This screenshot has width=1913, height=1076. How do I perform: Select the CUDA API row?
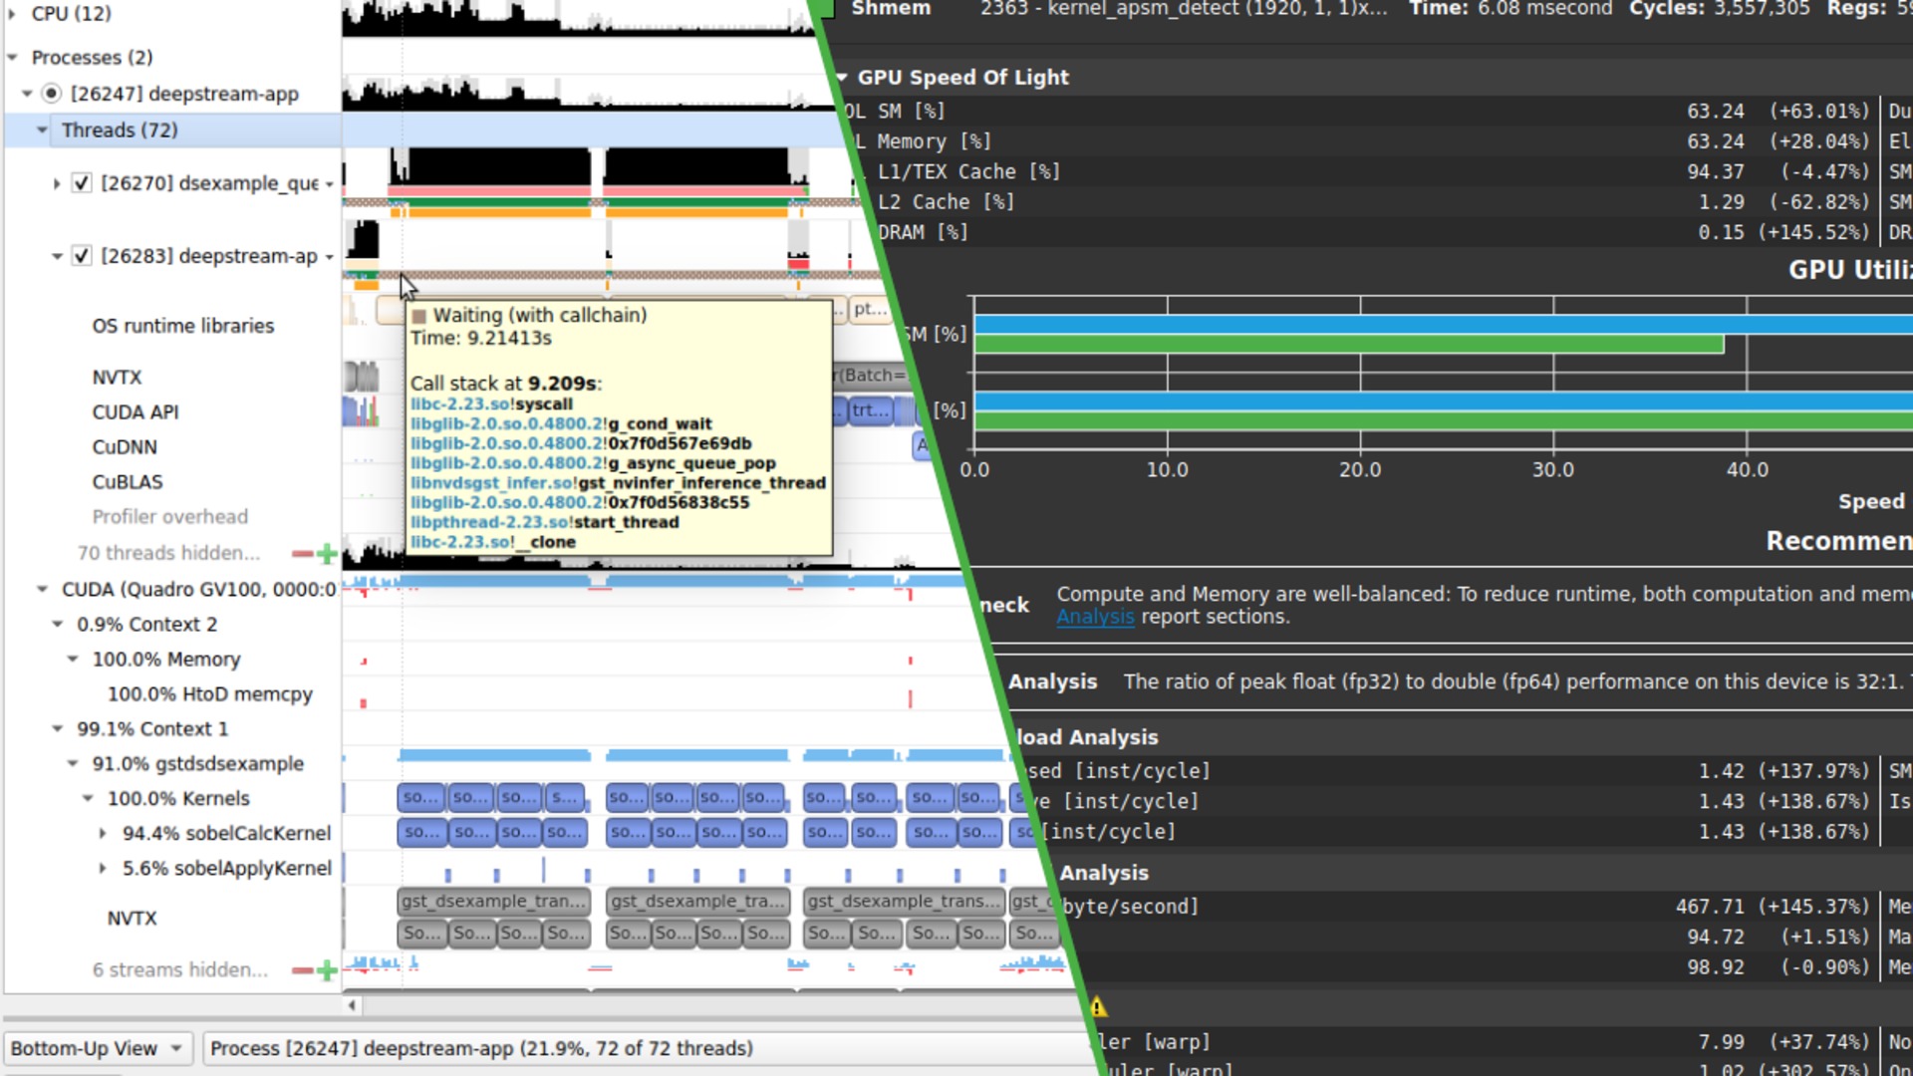[136, 412]
